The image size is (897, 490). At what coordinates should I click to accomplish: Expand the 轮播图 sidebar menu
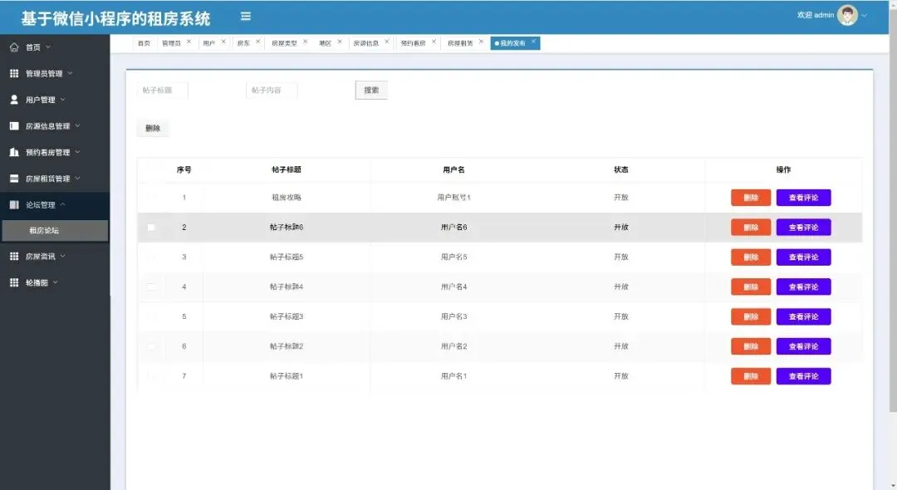56,282
